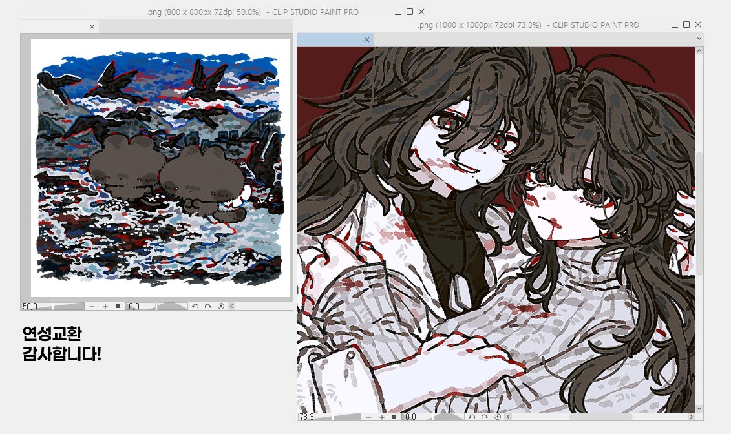This screenshot has width=731, height=434.
Task: Close the canvas tab in left window
Action: pyautogui.click(x=92, y=27)
